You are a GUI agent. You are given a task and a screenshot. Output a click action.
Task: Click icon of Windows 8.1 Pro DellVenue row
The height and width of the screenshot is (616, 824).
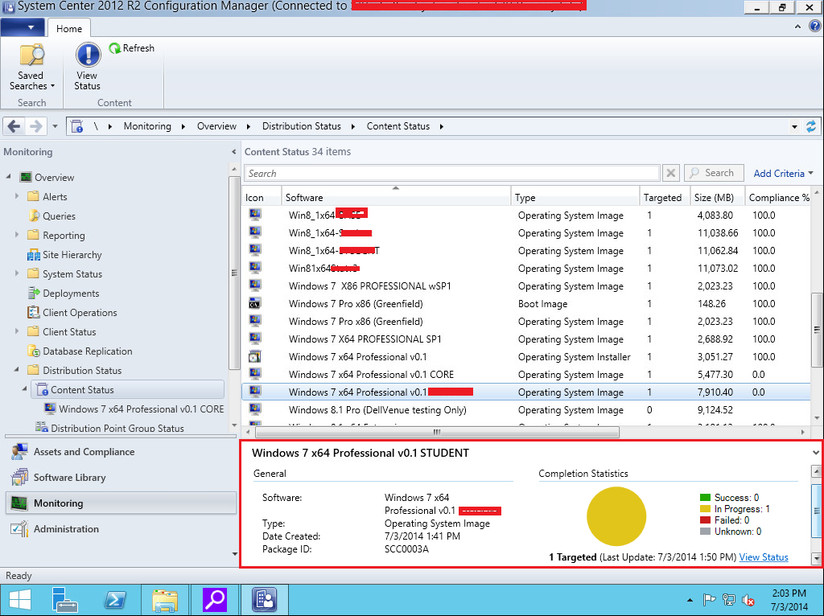pyautogui.click(x=254, y=409)
